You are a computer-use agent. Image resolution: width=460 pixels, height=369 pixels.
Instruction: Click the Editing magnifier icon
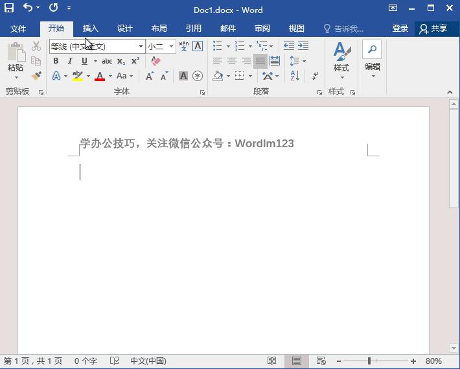pyautogui.click(x=372, y=49)
